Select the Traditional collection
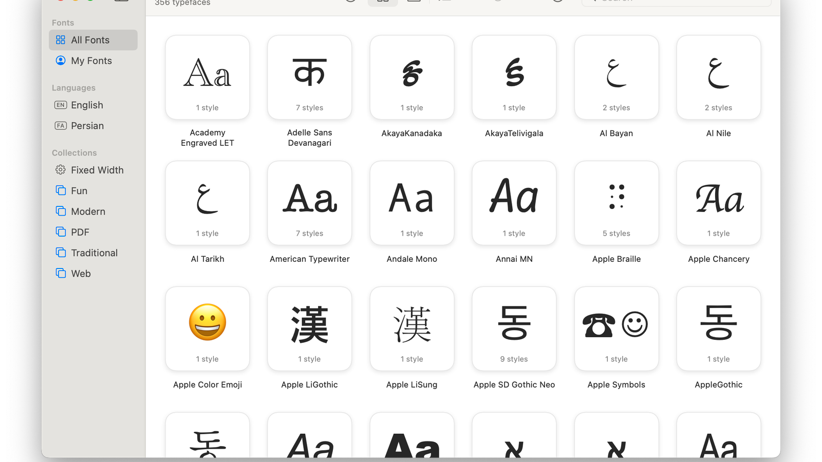The image size is (822, 462). (x=94, y=253)
